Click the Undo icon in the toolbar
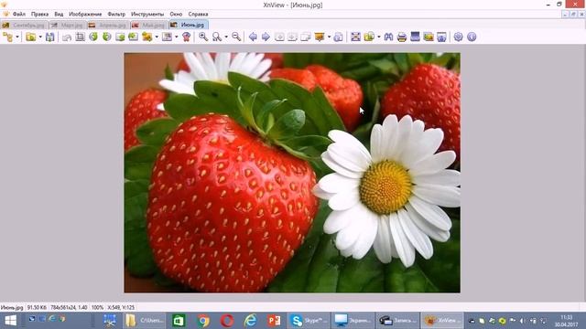The width and height of the screenshot is (586, 329). (x=67, y=37)
